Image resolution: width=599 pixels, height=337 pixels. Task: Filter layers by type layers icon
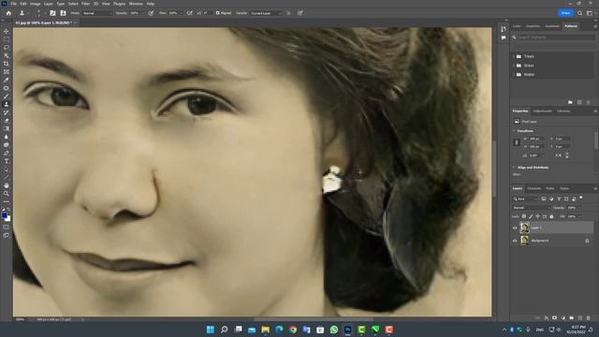click(559, 198)
